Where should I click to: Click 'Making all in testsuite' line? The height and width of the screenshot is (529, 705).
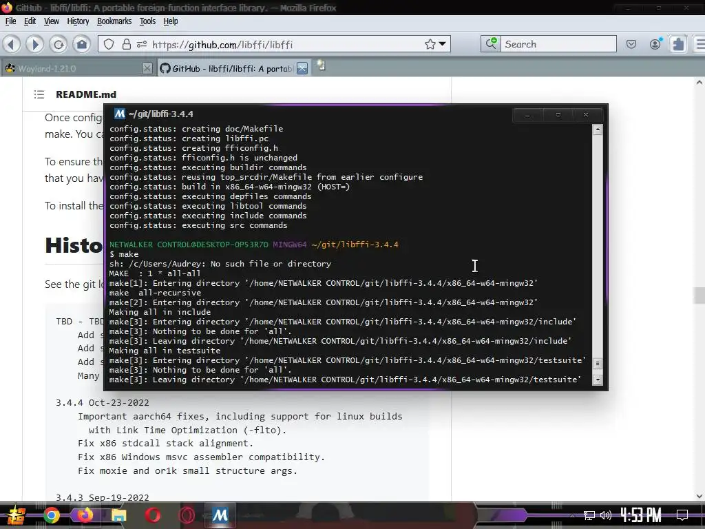tap(165, 351)
